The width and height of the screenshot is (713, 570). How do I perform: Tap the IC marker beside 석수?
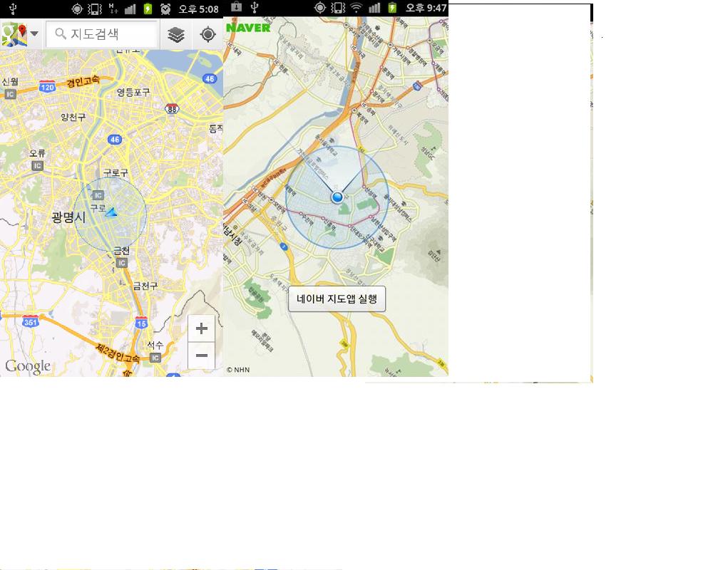[155, 358]
